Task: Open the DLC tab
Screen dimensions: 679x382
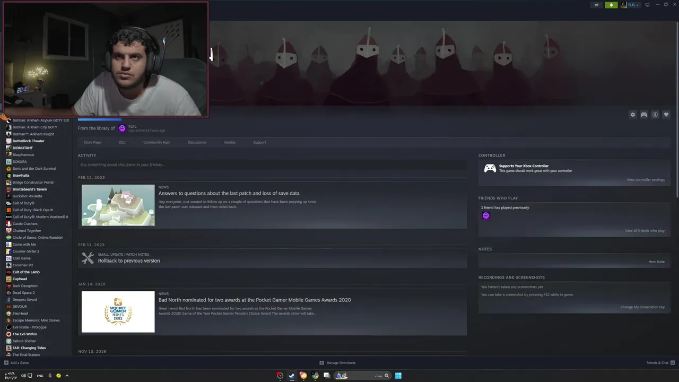Action: [122, 142]
